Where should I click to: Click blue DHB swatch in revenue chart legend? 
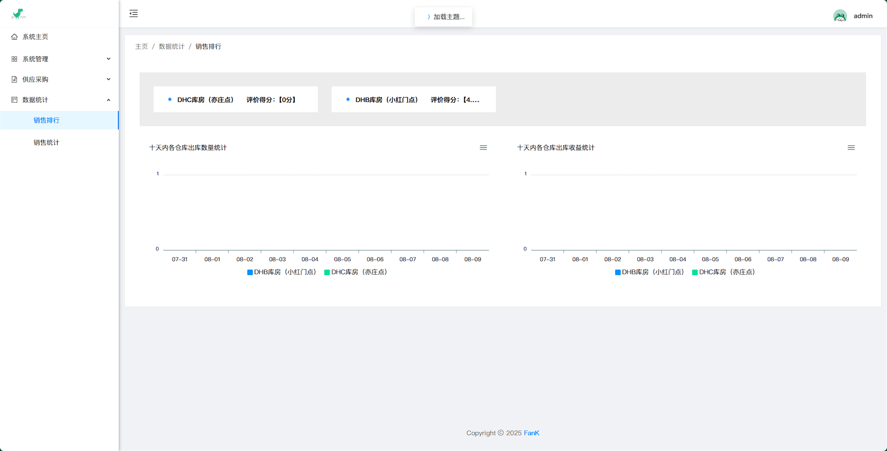[x=618, y=272]
